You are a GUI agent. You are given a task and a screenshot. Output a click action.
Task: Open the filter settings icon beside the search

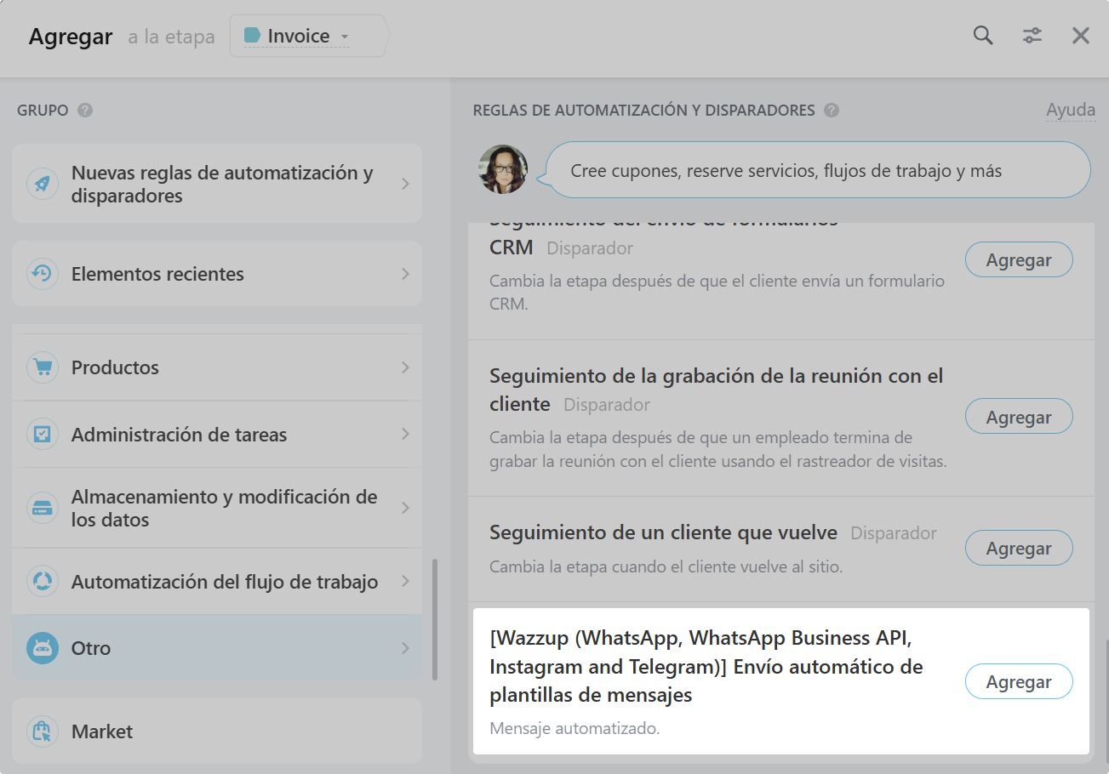(1032, 36)
